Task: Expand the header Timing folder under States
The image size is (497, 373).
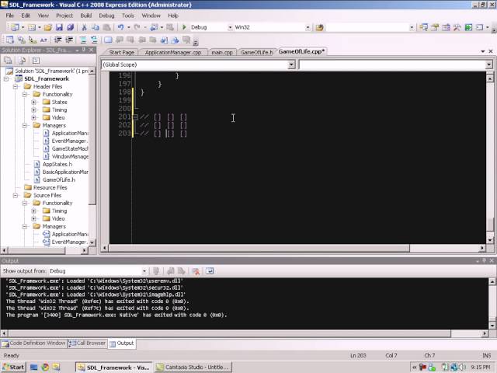Action: 33,110
